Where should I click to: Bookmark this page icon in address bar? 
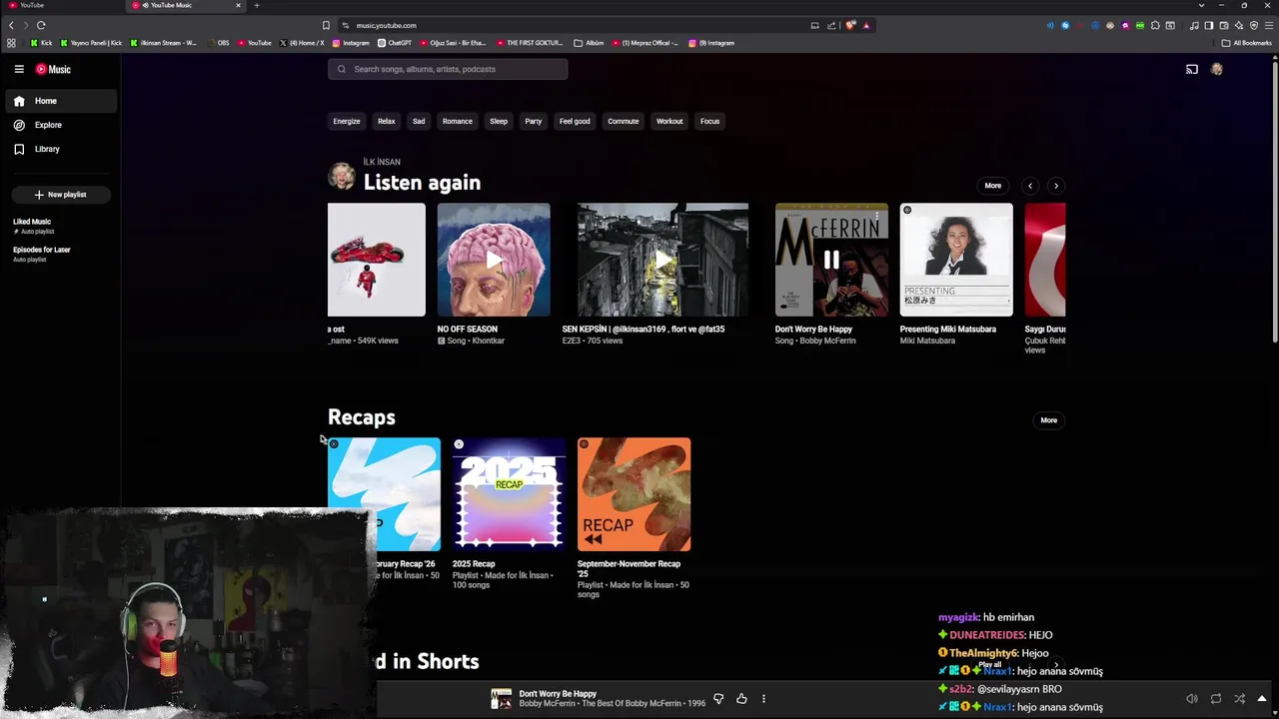pyautogui.click(x=326, y=25)
